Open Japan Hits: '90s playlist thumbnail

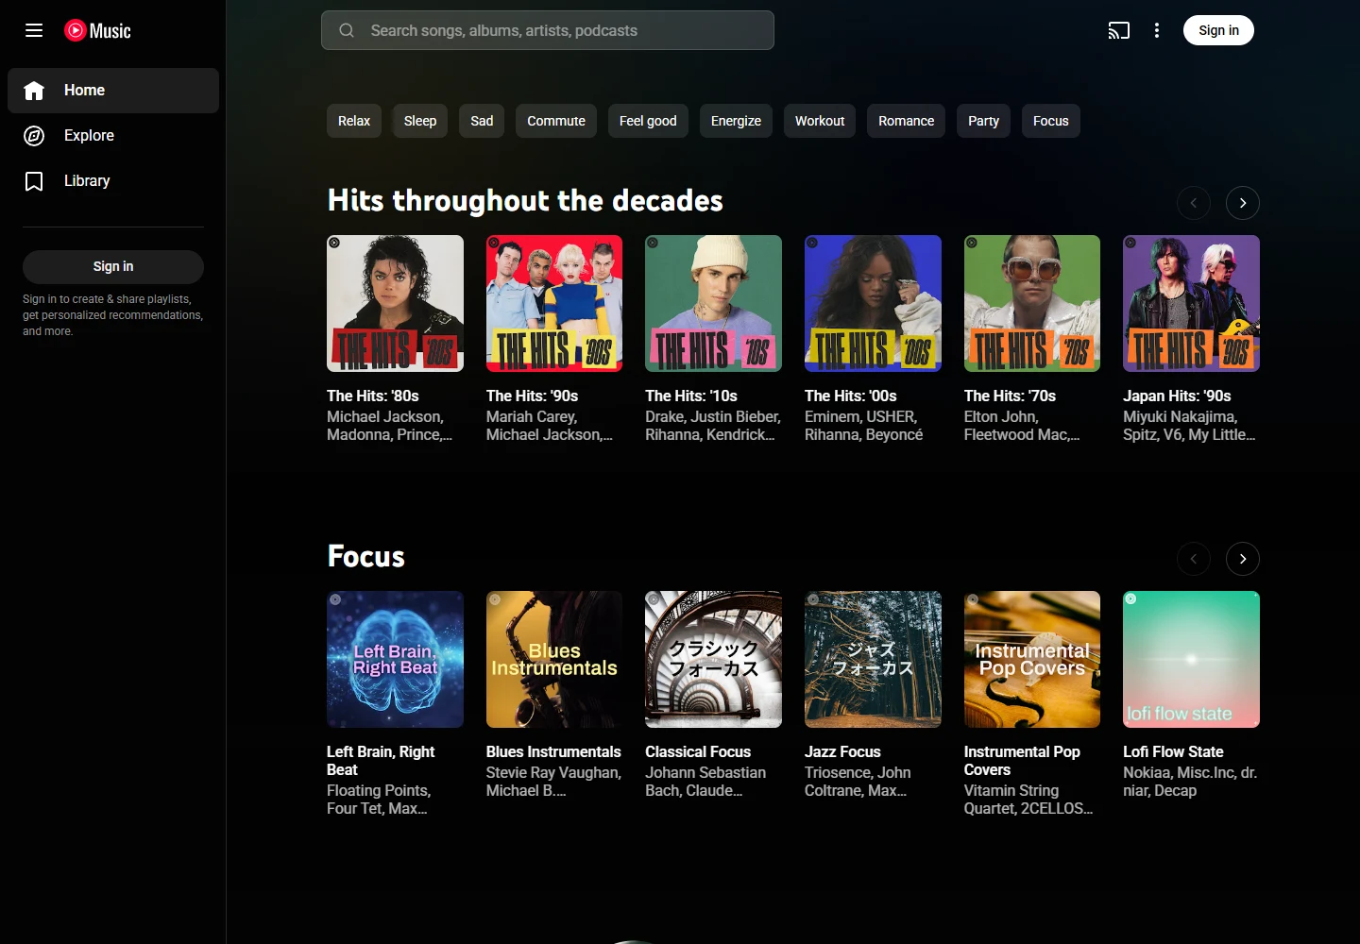pos(1191,303)
